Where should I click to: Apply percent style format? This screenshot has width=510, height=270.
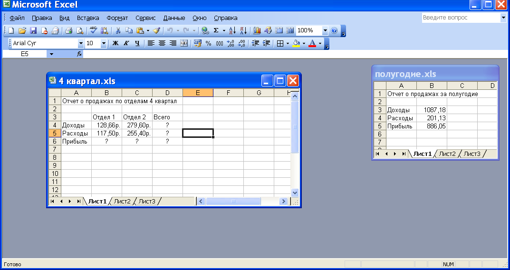209,43
